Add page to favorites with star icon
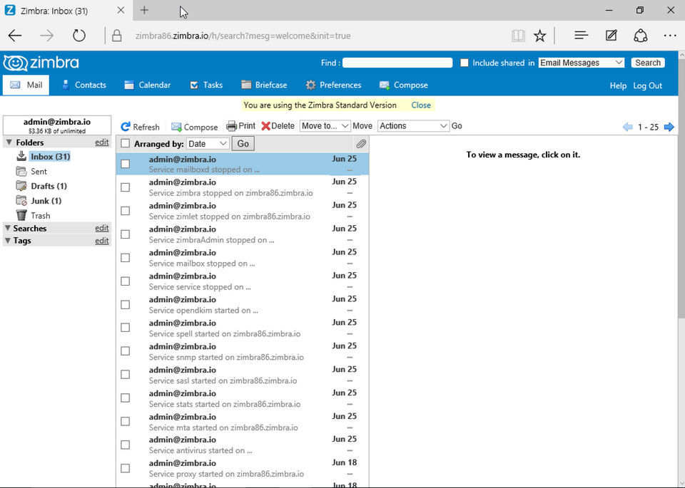Screen dimensions: 685x488 pos(540,36)
